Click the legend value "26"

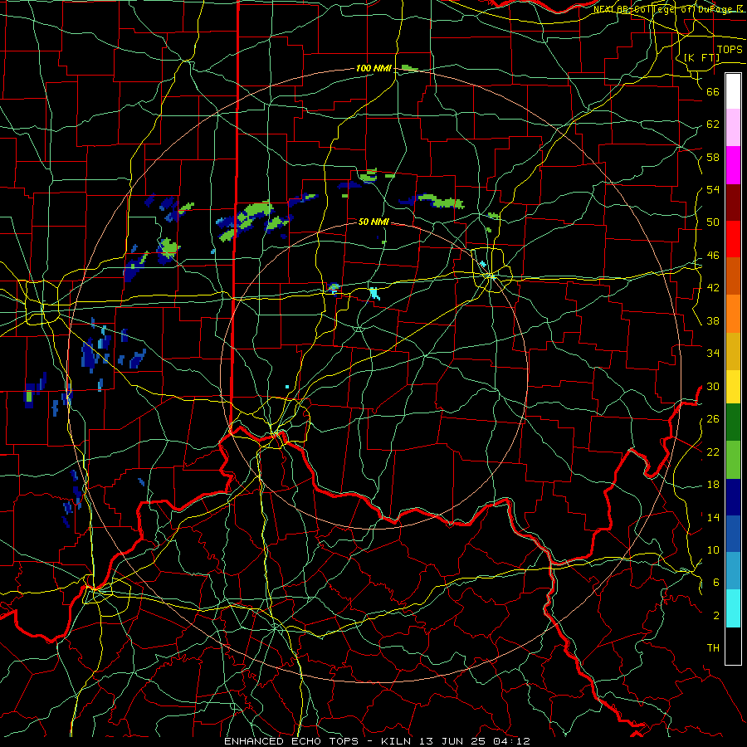(713, 419)
